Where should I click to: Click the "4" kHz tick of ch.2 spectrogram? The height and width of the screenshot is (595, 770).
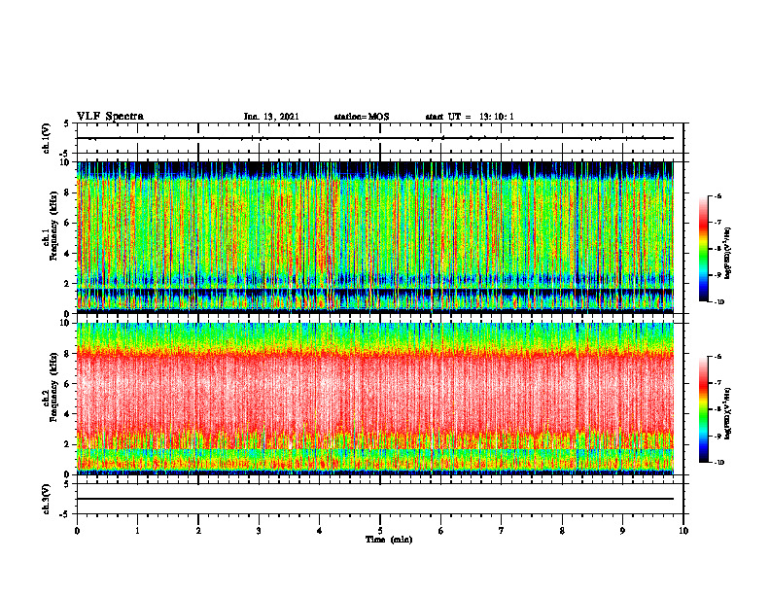(x=68, y=414)
